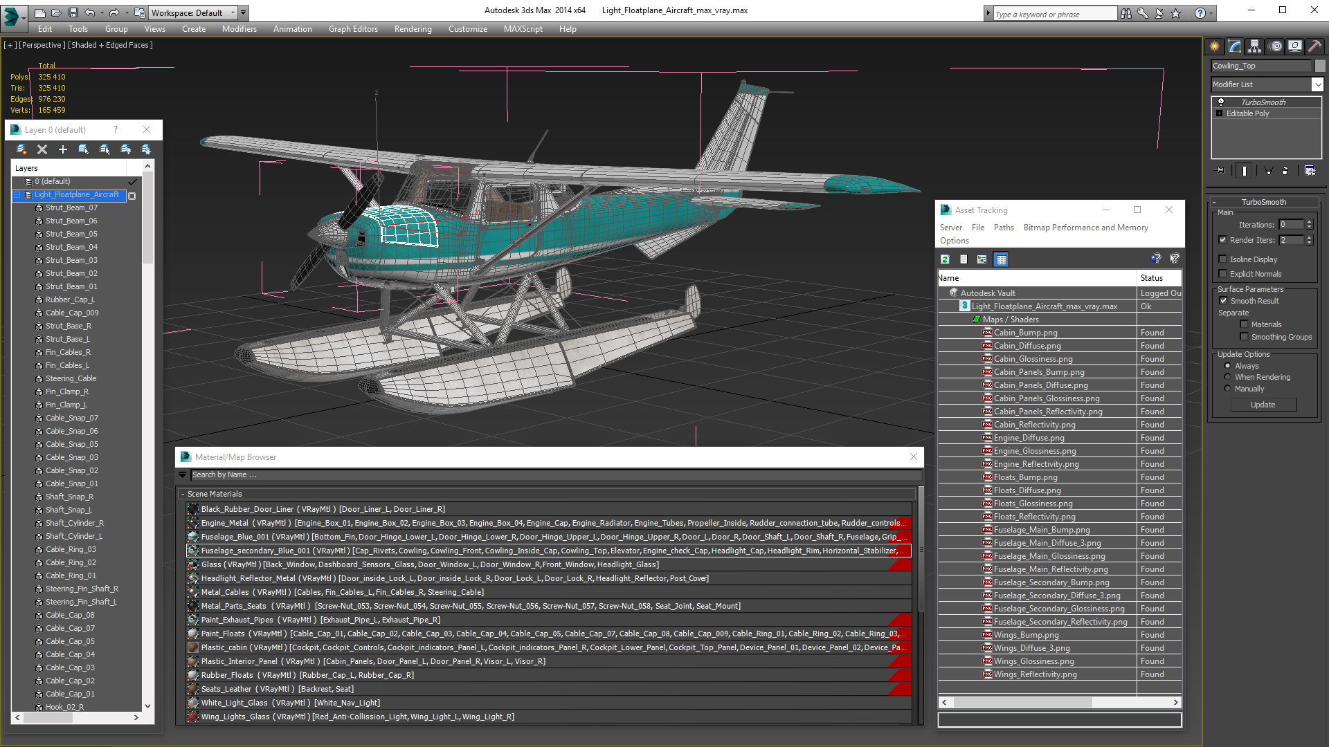Open the Motion command panel tab

coord(1276,46)
